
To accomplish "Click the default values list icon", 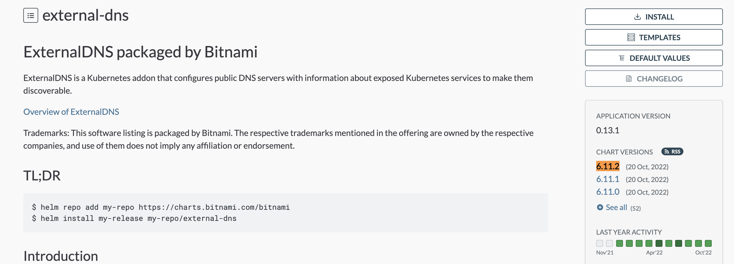I will (622, 58).
